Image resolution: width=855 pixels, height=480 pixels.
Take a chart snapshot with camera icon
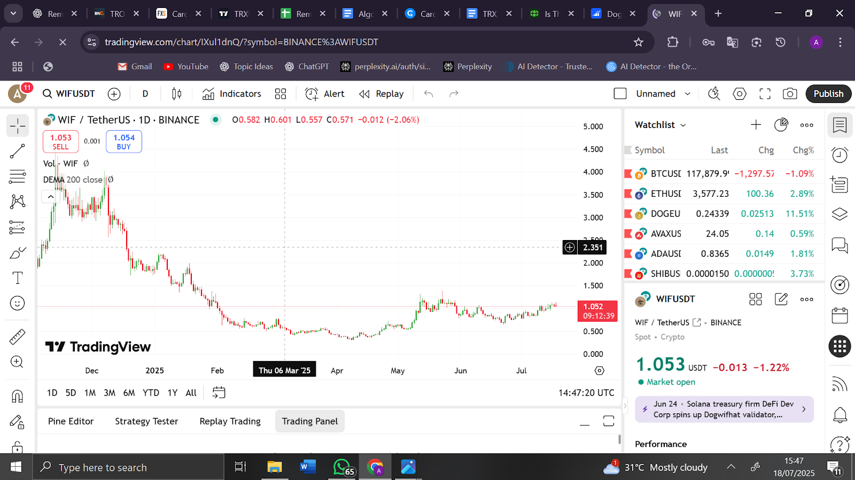point(790,94)
